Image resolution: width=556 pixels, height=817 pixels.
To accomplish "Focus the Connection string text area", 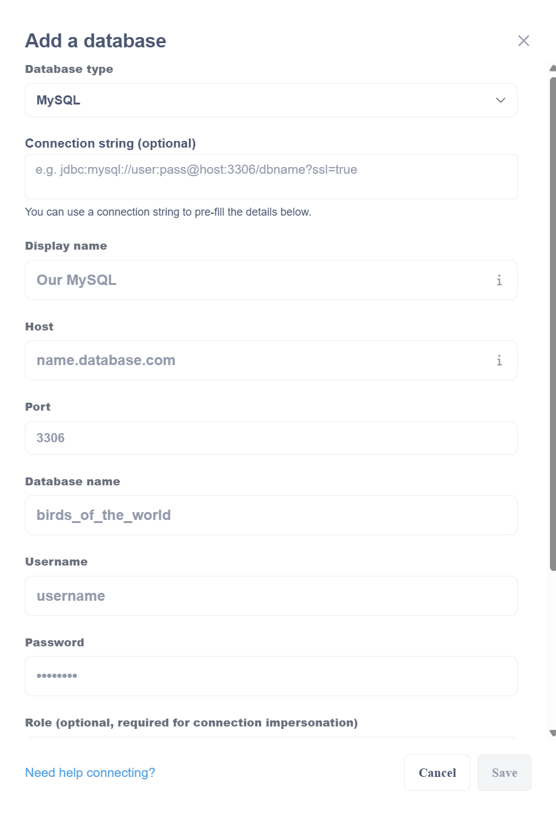I will pos(270,177).
